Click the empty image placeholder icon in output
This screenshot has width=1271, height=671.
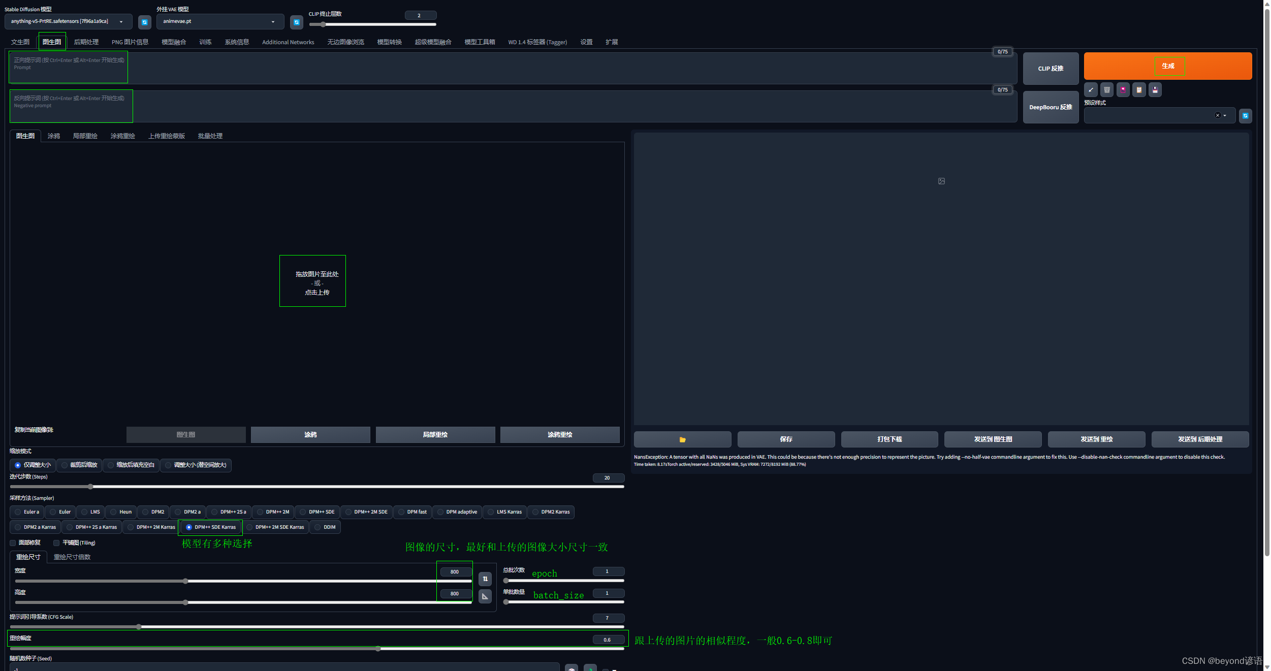coord(941,181)
